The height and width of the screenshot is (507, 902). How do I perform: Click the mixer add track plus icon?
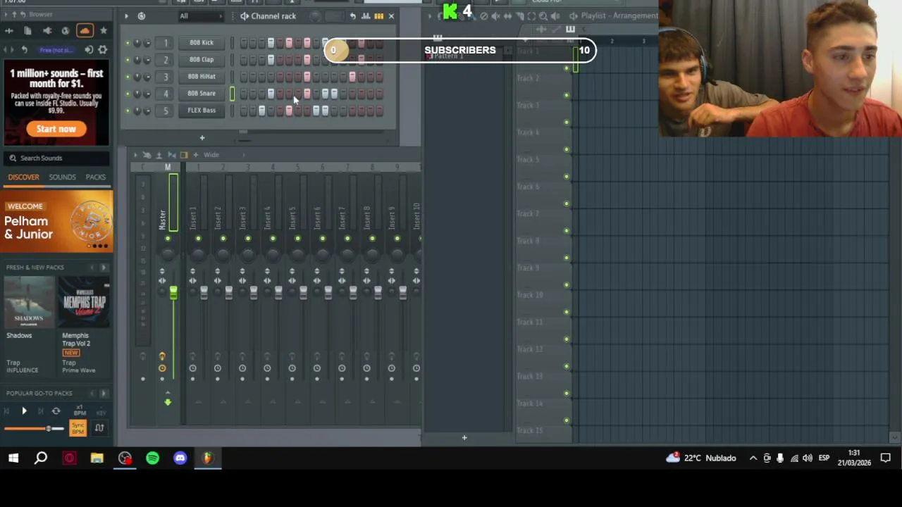[195, 155]
